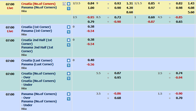196x111 pixels.
Task: Click dollar icon in Panama No.of Corners Over/Under row
Action: (x=69, y=99)
